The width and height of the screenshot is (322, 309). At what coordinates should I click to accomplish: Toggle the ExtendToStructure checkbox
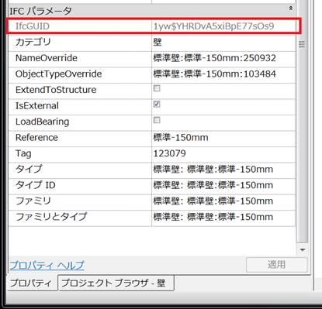pos(157,88)
